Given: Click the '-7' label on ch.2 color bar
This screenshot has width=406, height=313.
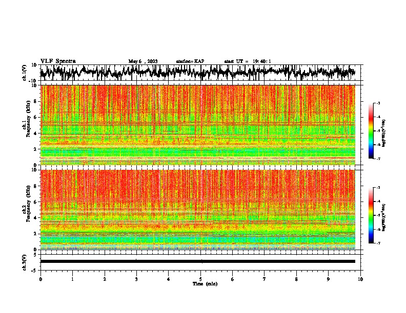Looking at the screenshot, I should tap(378, 243).
